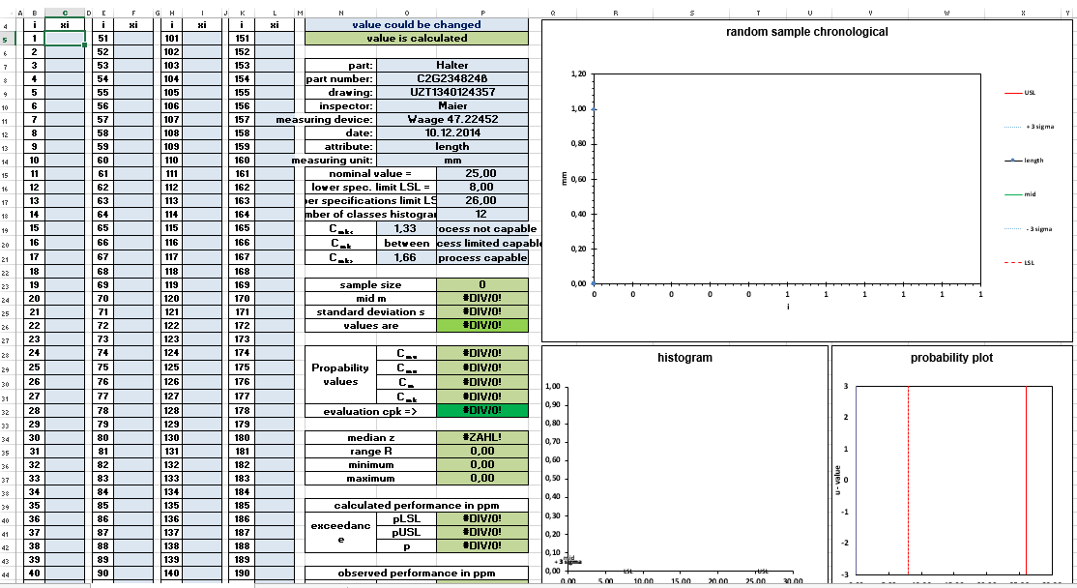Select the attribute cell 'length'

click(x=451, y=146)
